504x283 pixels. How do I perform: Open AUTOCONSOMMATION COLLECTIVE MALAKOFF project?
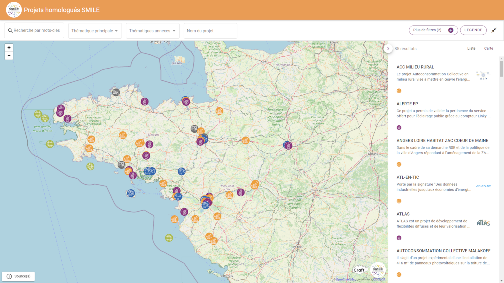[x=443, y=251]
